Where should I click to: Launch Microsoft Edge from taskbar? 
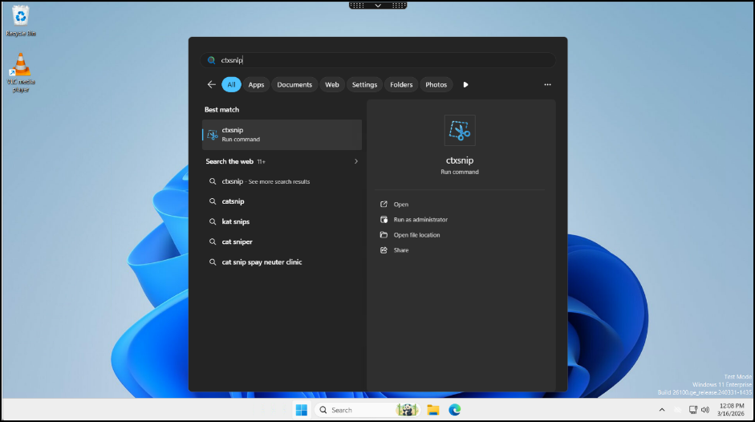pyautogui.click(x=454, y=410)
